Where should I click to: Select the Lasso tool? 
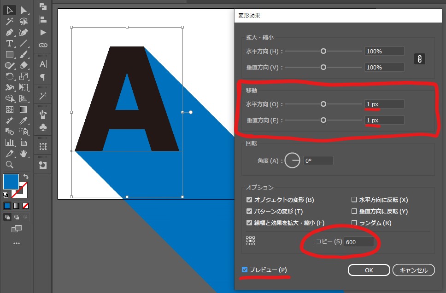click(x=23, y=21)
